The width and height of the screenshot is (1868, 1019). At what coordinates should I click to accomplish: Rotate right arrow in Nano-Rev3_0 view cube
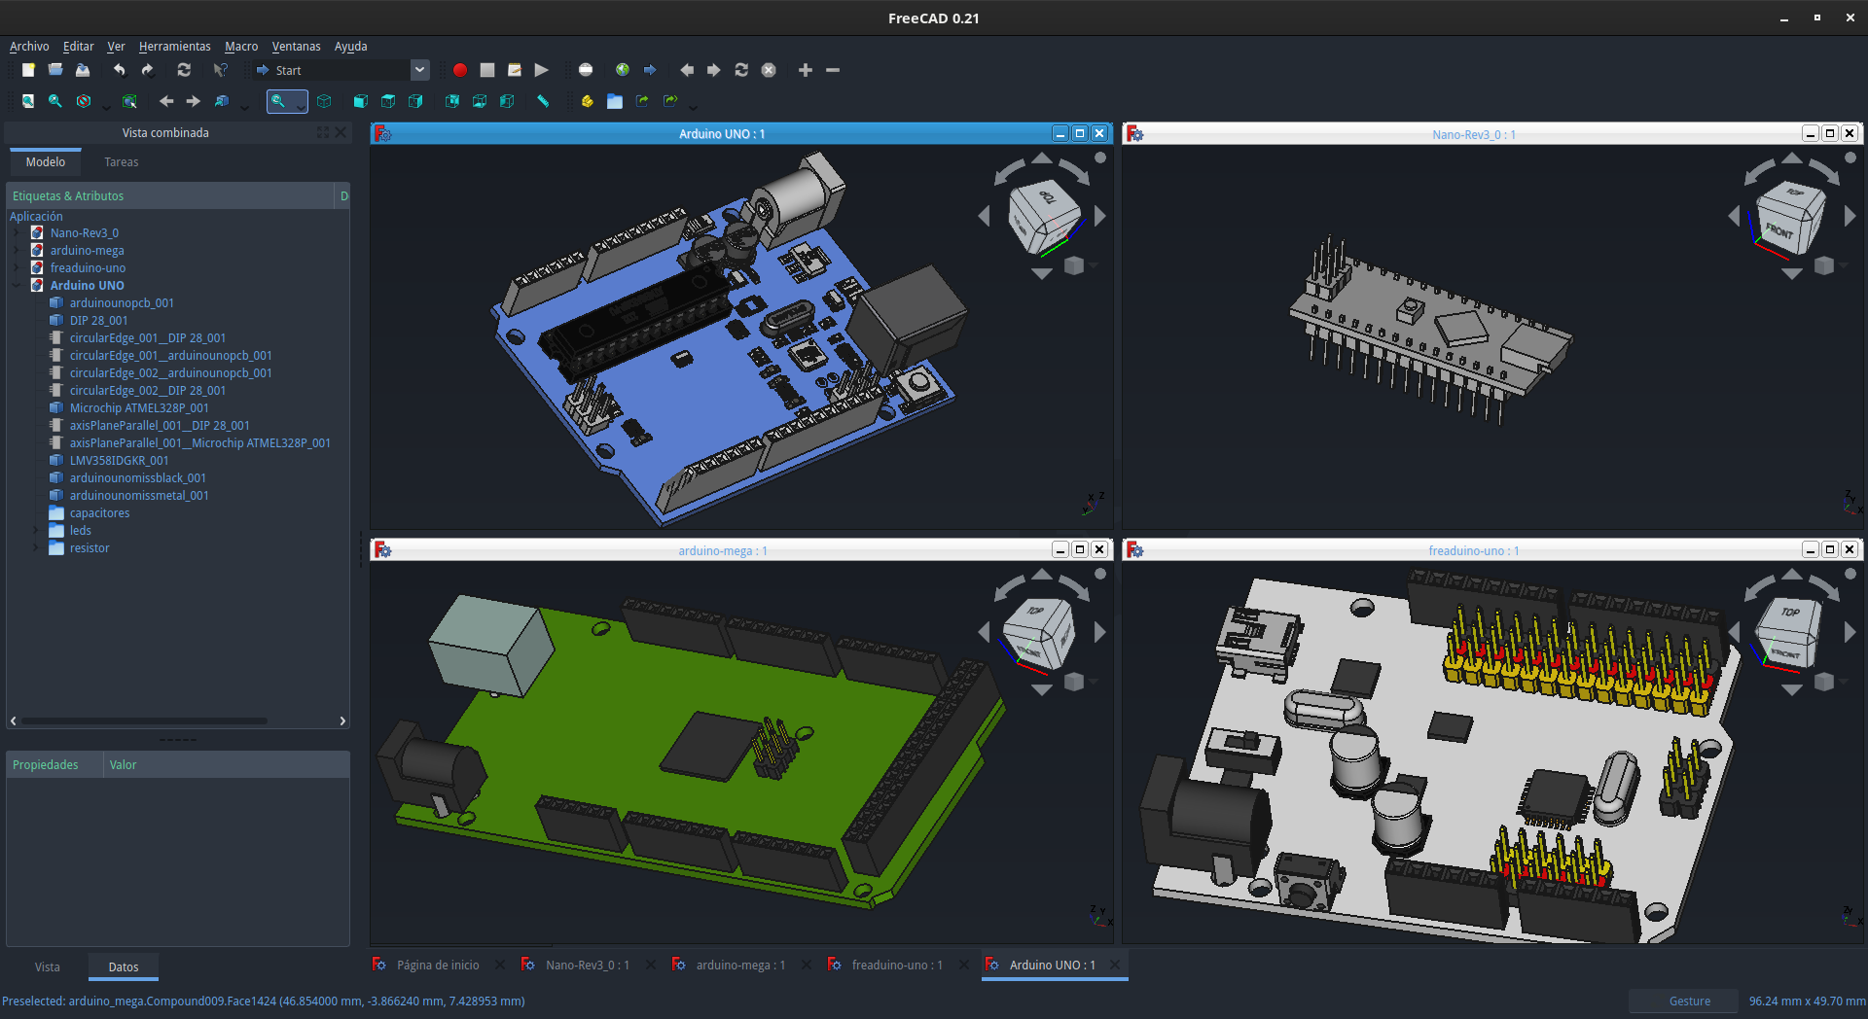[x=1850, y=216]
